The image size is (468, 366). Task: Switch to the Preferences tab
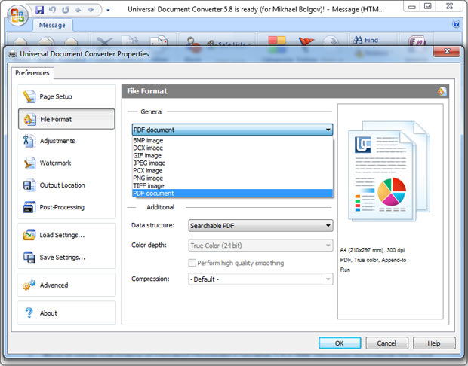point(32,73)
